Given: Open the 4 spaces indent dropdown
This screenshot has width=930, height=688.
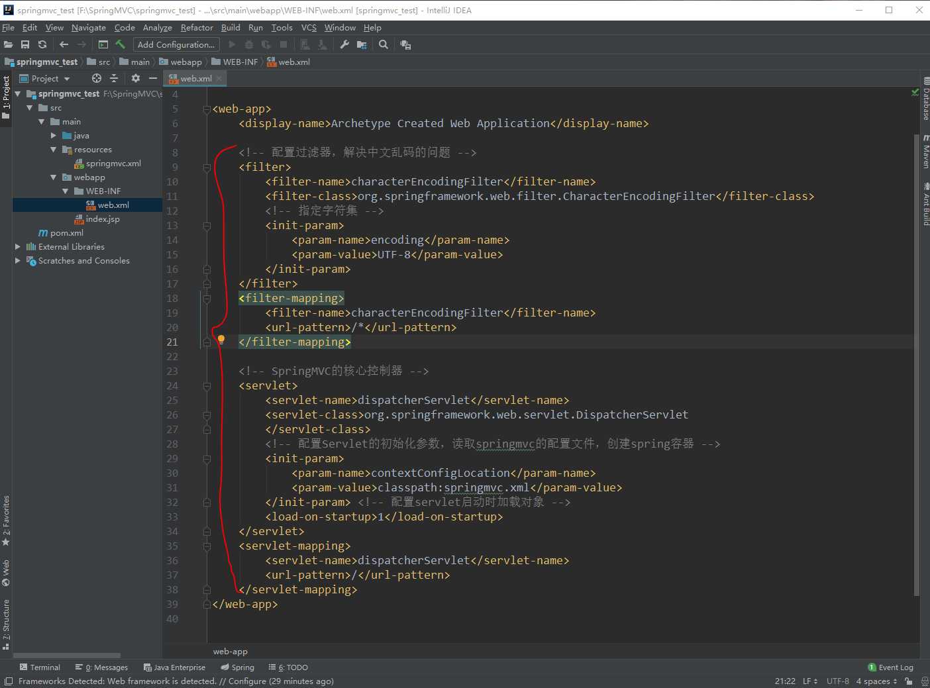Looking at the screenshot, I should [876, 681].
